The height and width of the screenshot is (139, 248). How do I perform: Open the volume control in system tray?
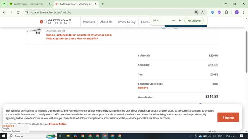pos(214,136)
